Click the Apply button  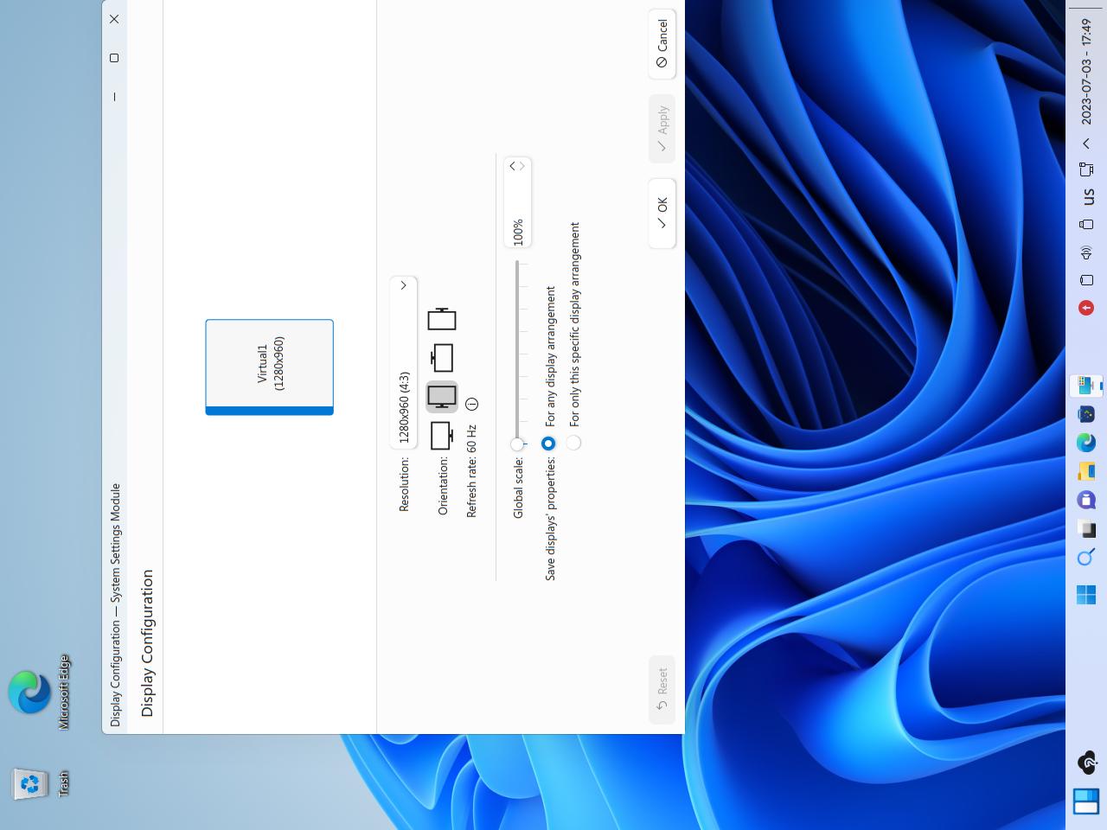point(662,129)
